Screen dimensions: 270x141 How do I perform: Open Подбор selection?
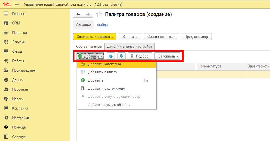(x=140, y=56)
